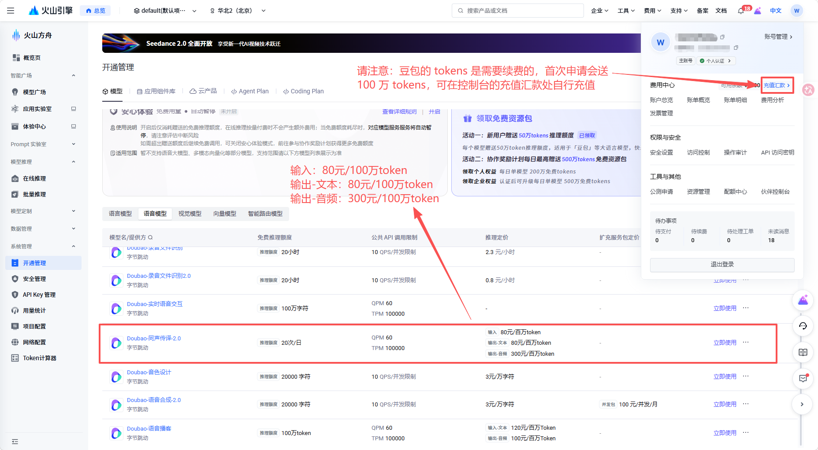Click the 搜索产品或文档 search field
The height and width of the screenshot is (450, 818).
(x=518, y=11)
